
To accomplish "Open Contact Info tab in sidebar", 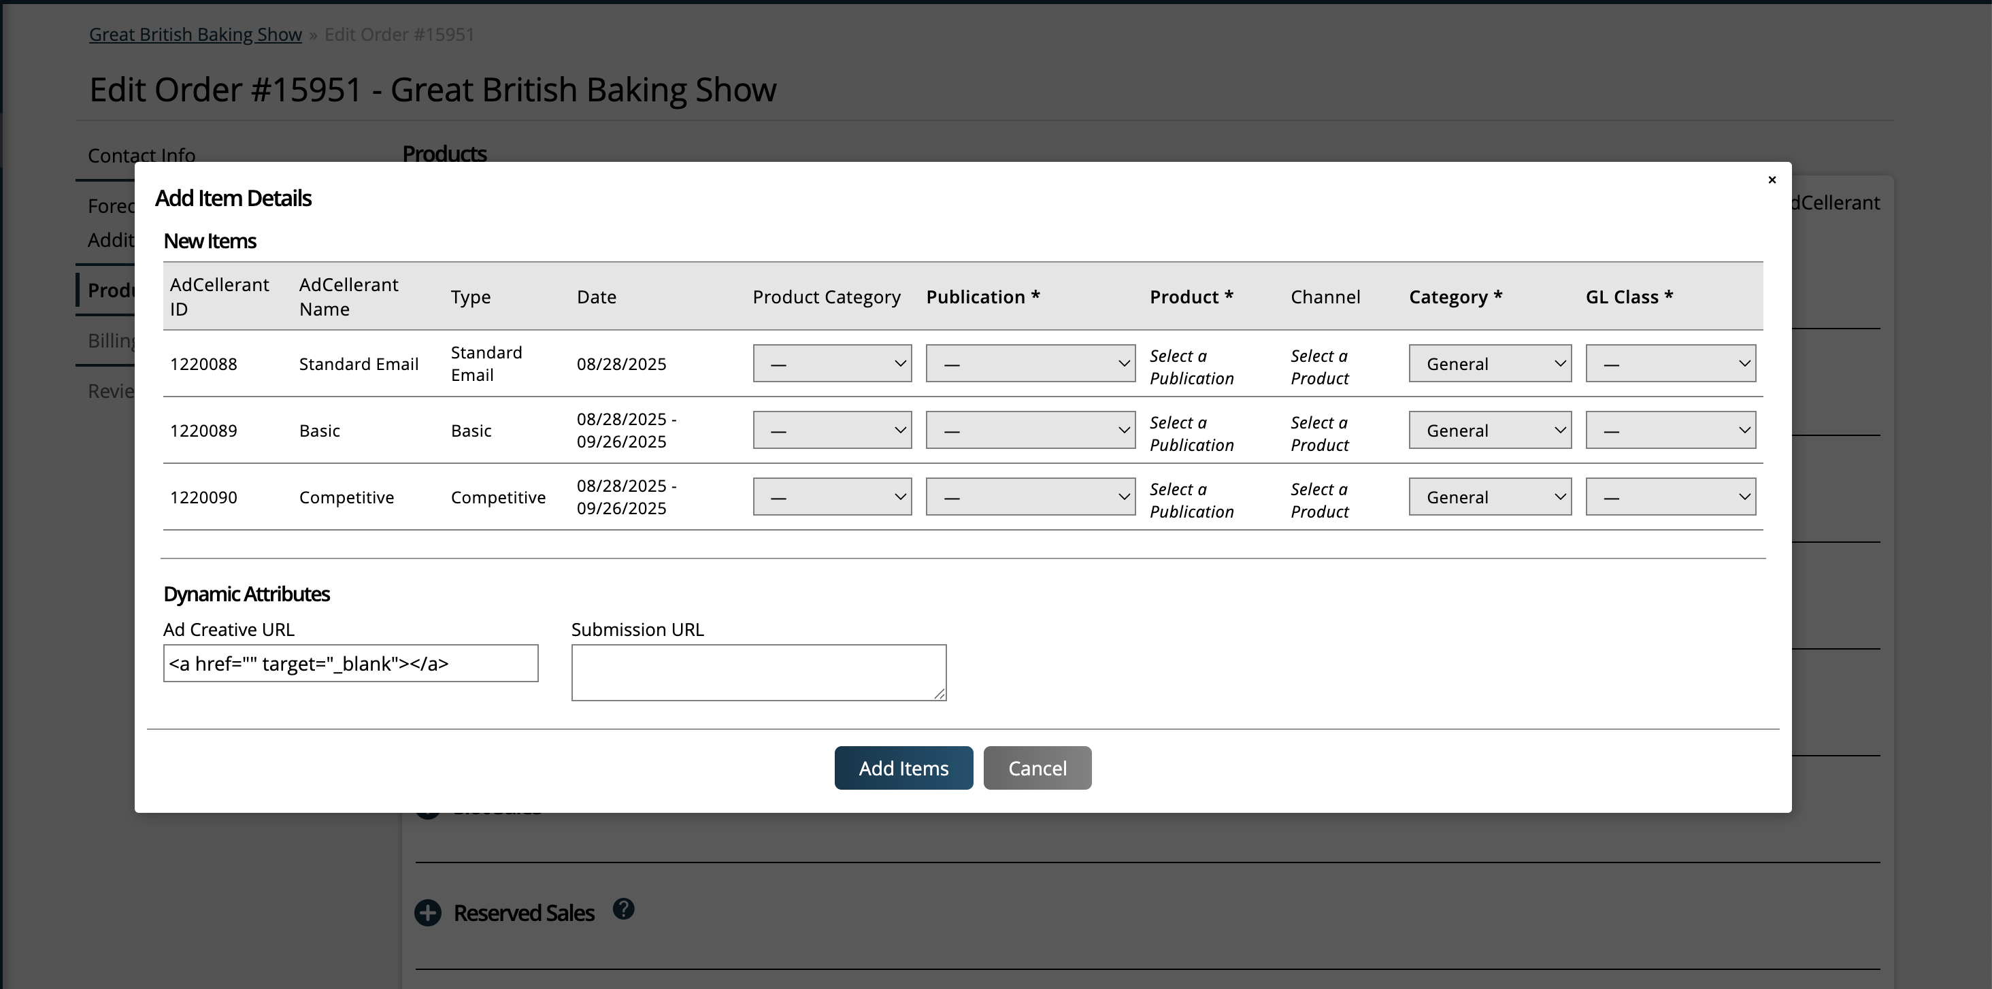I will [142, 156].
